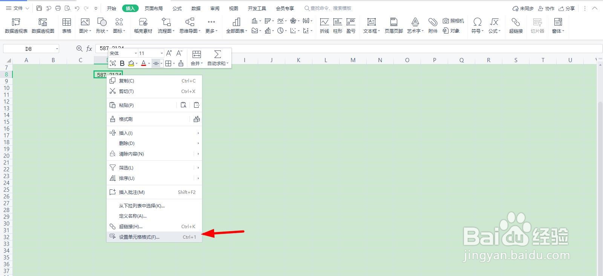Click the 分享 (Share) button
Image resolution: width=603 pixels, height=276 pixels.
click(x=567, y=8)
